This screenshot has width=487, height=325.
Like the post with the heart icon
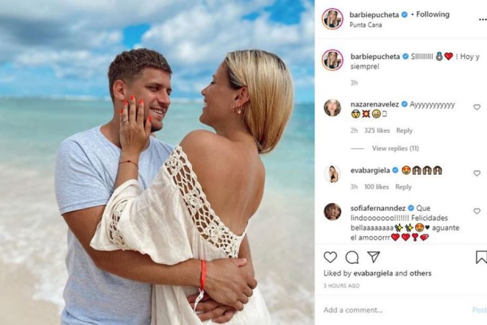330,257
